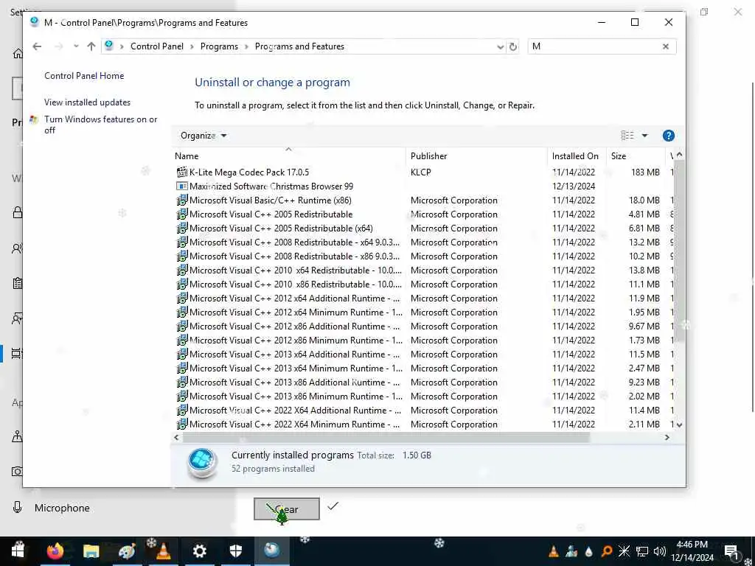The width and height of the screenshot is (755, 566).
Task: Open the Help question mark icon
Action: click(x=668, y=136)
